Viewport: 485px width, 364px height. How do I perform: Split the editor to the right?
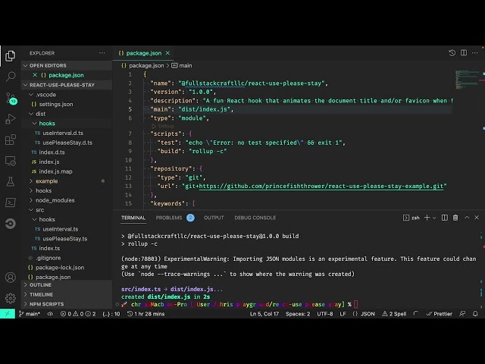pyautogui.click(x=464, y=53)
